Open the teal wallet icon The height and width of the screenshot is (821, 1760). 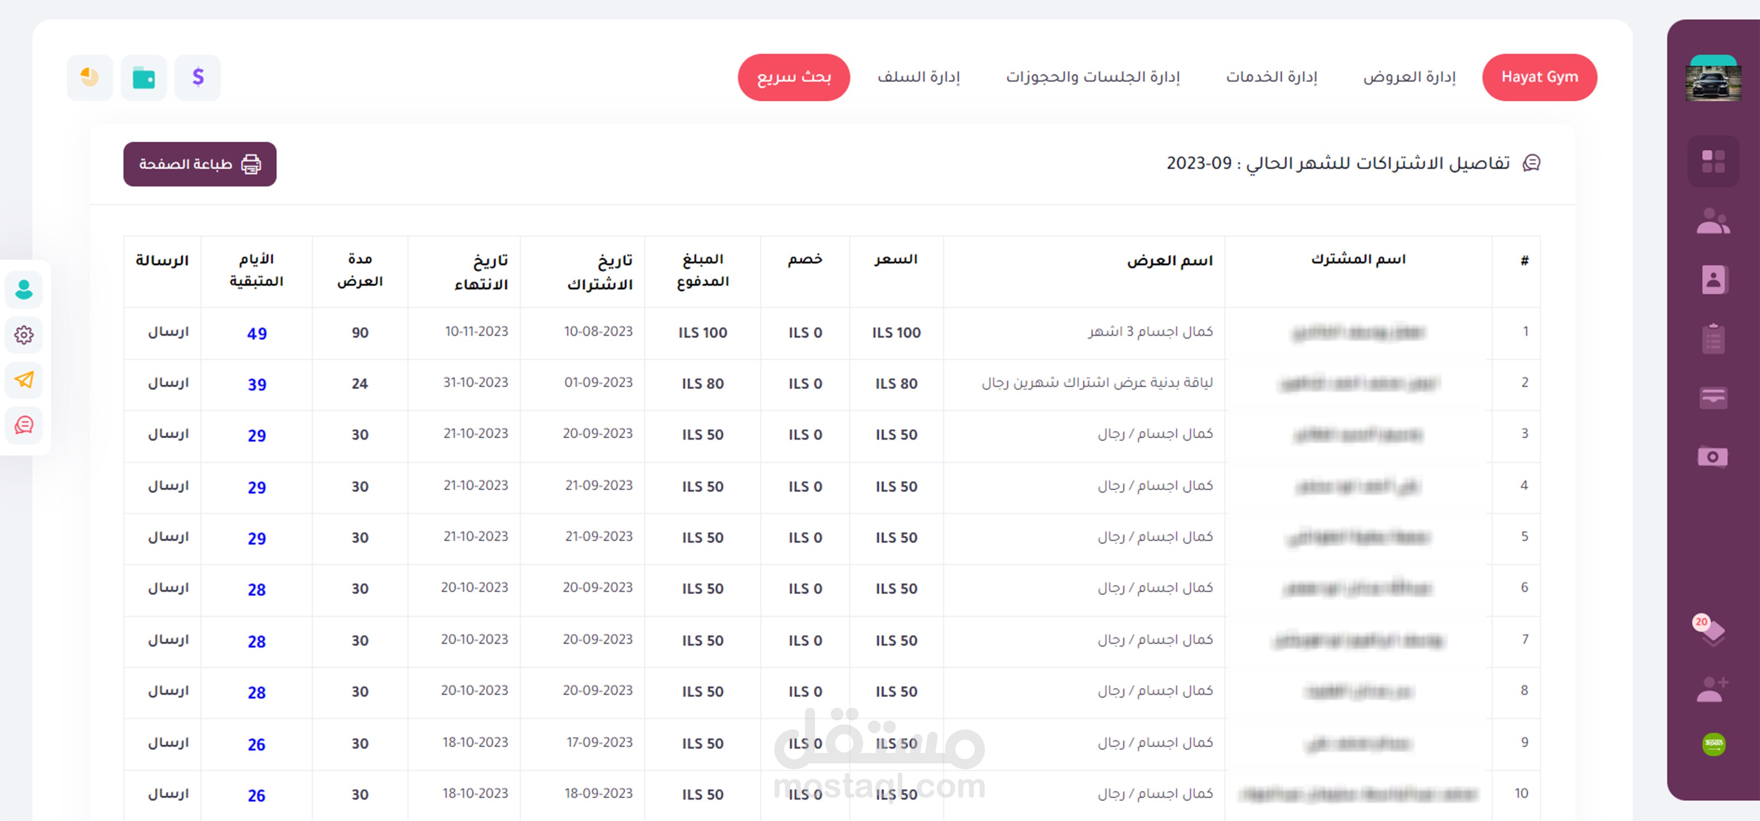coord(143,78)
